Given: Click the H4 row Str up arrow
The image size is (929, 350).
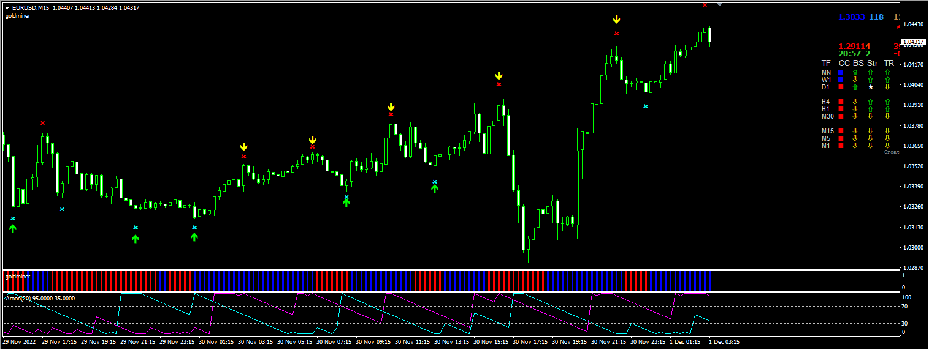Looking at the screenshot, I should (x=871, y=102).
